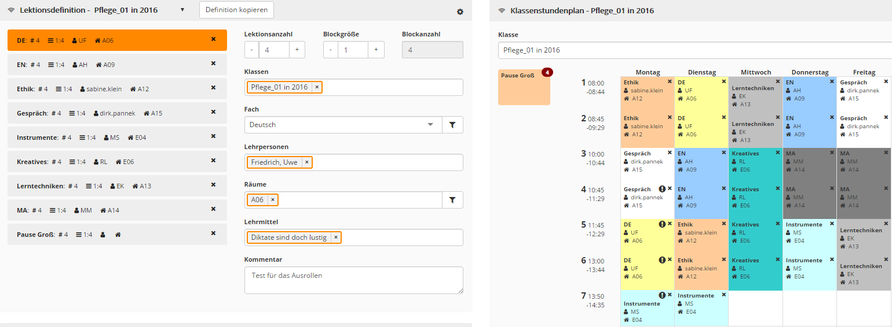Image resolution: width=892 pixels, height=327 pixels.
Task: Open dirk.pannek link in Freitag period 2
Action: pyautogui.click(x=863, y=126)
